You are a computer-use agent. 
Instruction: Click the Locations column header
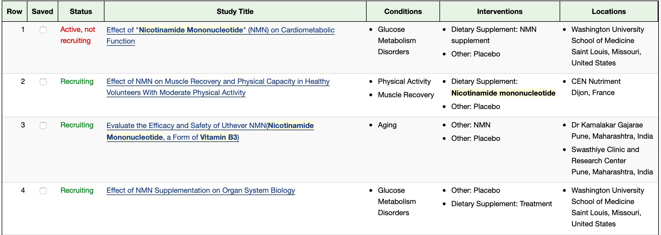pos(609,11)
